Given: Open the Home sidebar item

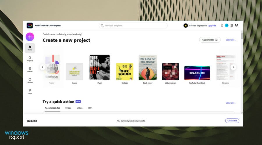Looking at the screenshot, I should click(x=30, y=48).
